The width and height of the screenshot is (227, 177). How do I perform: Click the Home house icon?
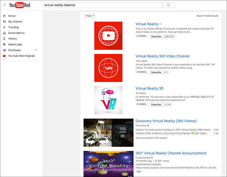coord(4,16)
